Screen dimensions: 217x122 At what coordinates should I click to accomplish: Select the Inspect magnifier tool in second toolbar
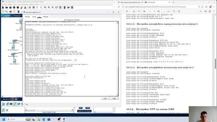coord(7,12)
